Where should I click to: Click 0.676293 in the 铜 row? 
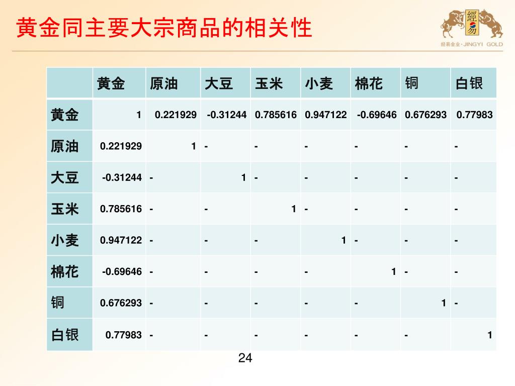click(121, 303)
